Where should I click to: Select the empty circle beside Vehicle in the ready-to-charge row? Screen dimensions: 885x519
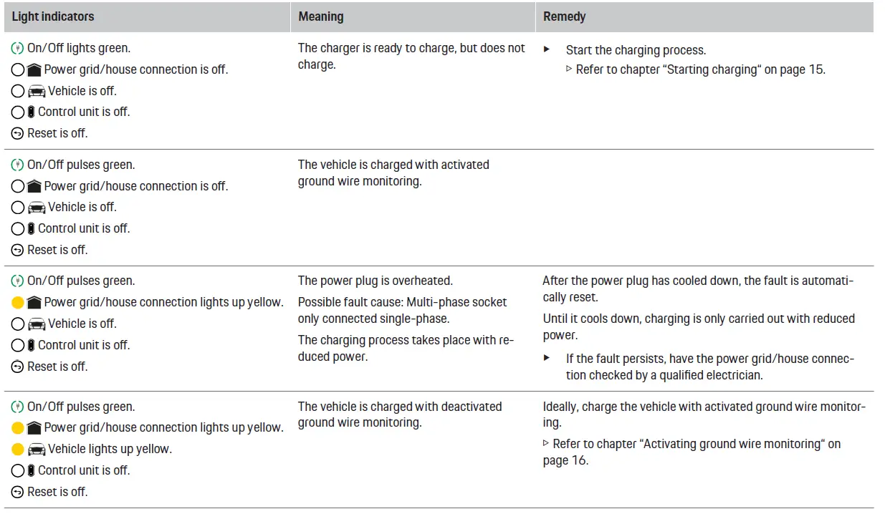tap(18, 92)
